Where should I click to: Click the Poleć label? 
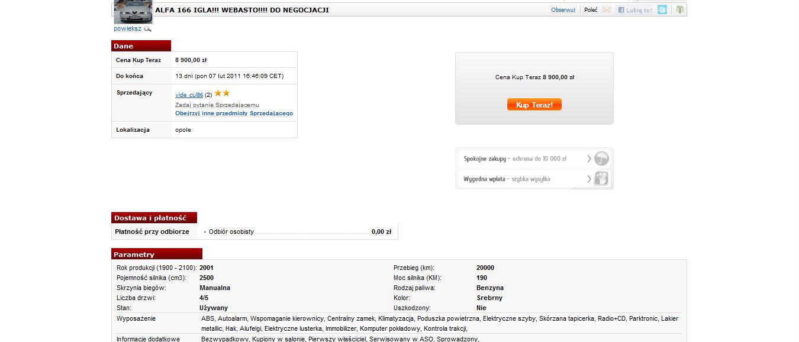coord(591,10)
